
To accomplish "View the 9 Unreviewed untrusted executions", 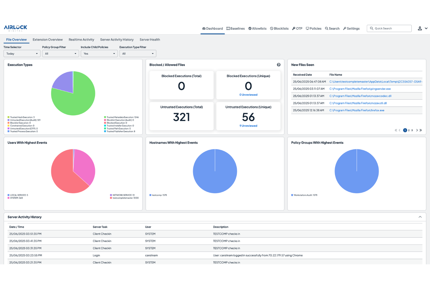I will (248, 126).
